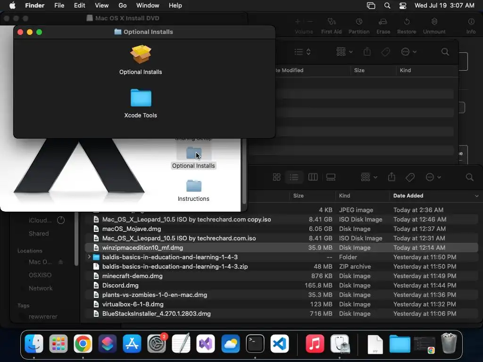Screen dimensions: 483x362
Task: Click Share icon in lower Finder window
Action: click(391, 177)
